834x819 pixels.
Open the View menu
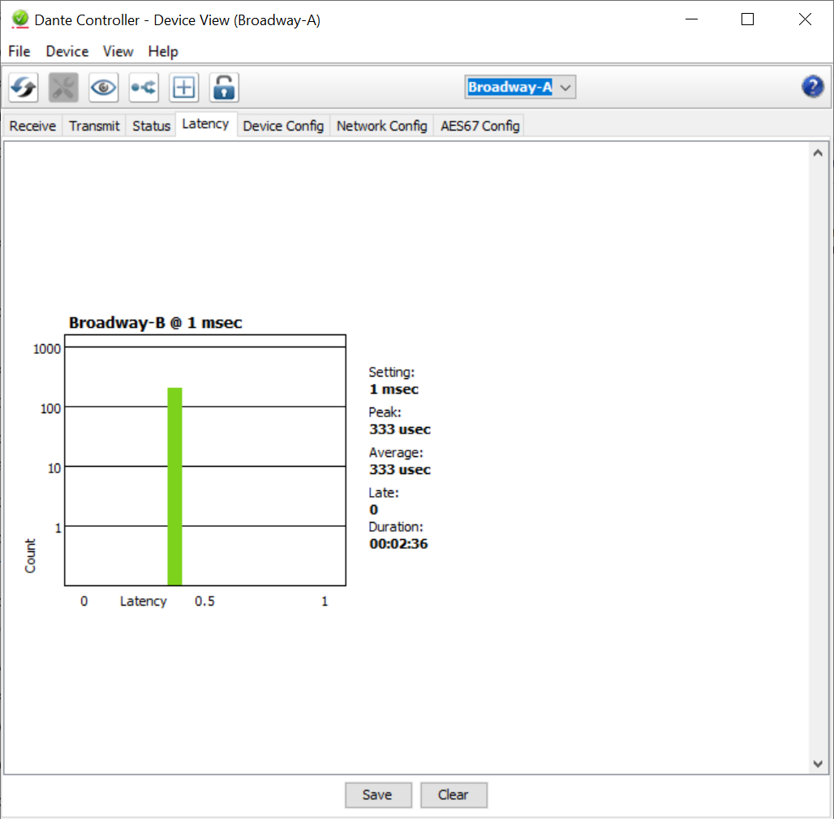(x=118, y=52)
